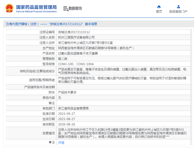Click the 管理类别 label
The image size is (194, 149).
(x=49, y=59)
